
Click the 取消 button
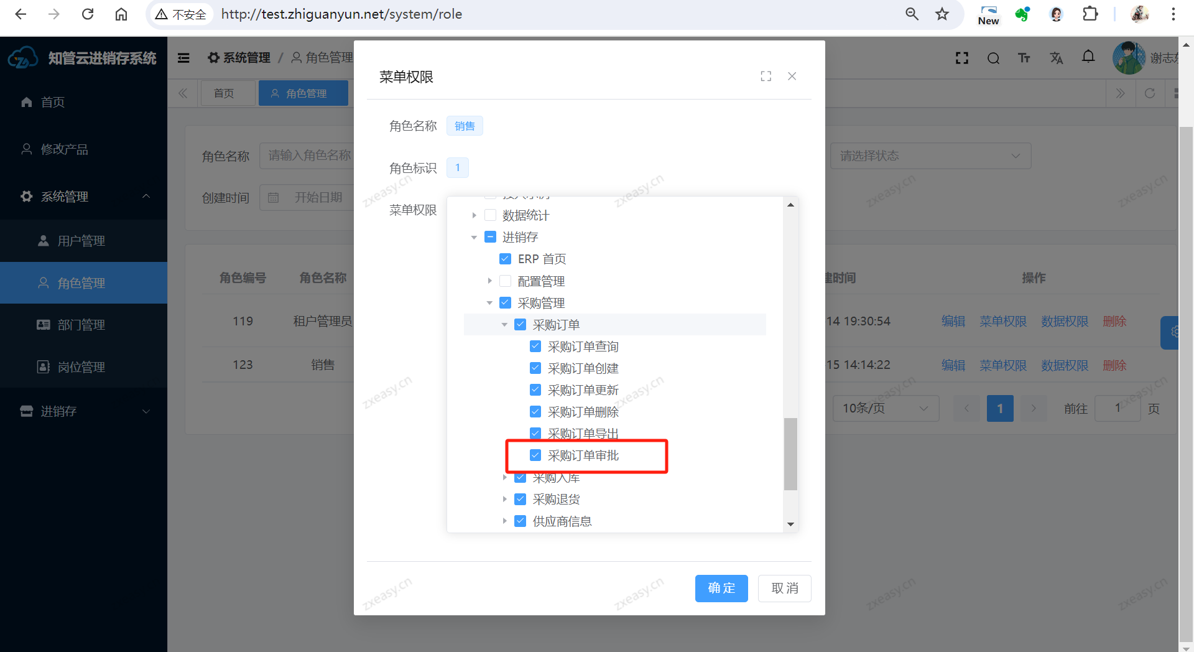784,589
